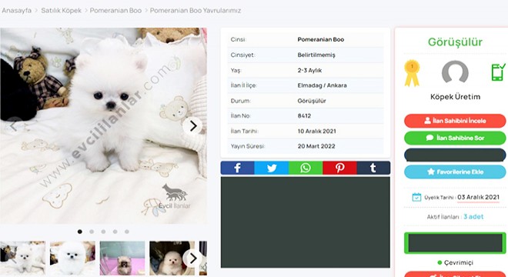Select listing number 8412
The width and height of the screenshot is (508, 277).
point(304,116)
